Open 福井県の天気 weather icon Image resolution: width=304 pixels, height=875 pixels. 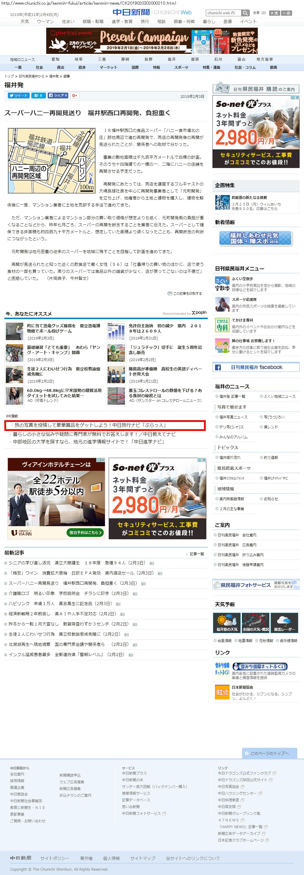point(227,622)
